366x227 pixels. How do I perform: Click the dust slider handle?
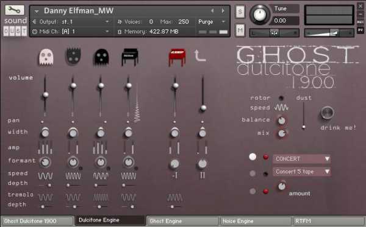point(304,127)
